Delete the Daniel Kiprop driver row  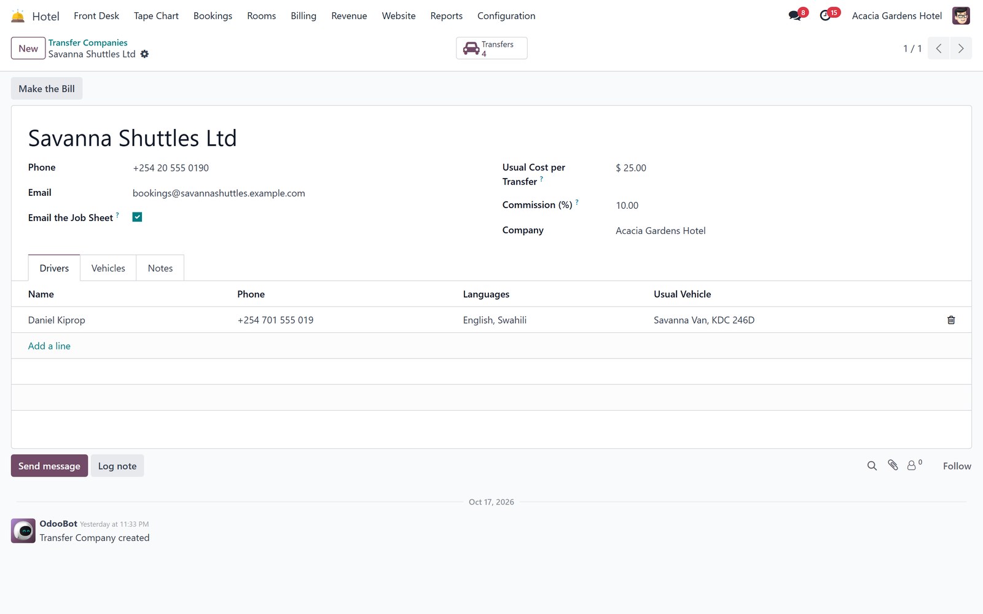[951, 320]
